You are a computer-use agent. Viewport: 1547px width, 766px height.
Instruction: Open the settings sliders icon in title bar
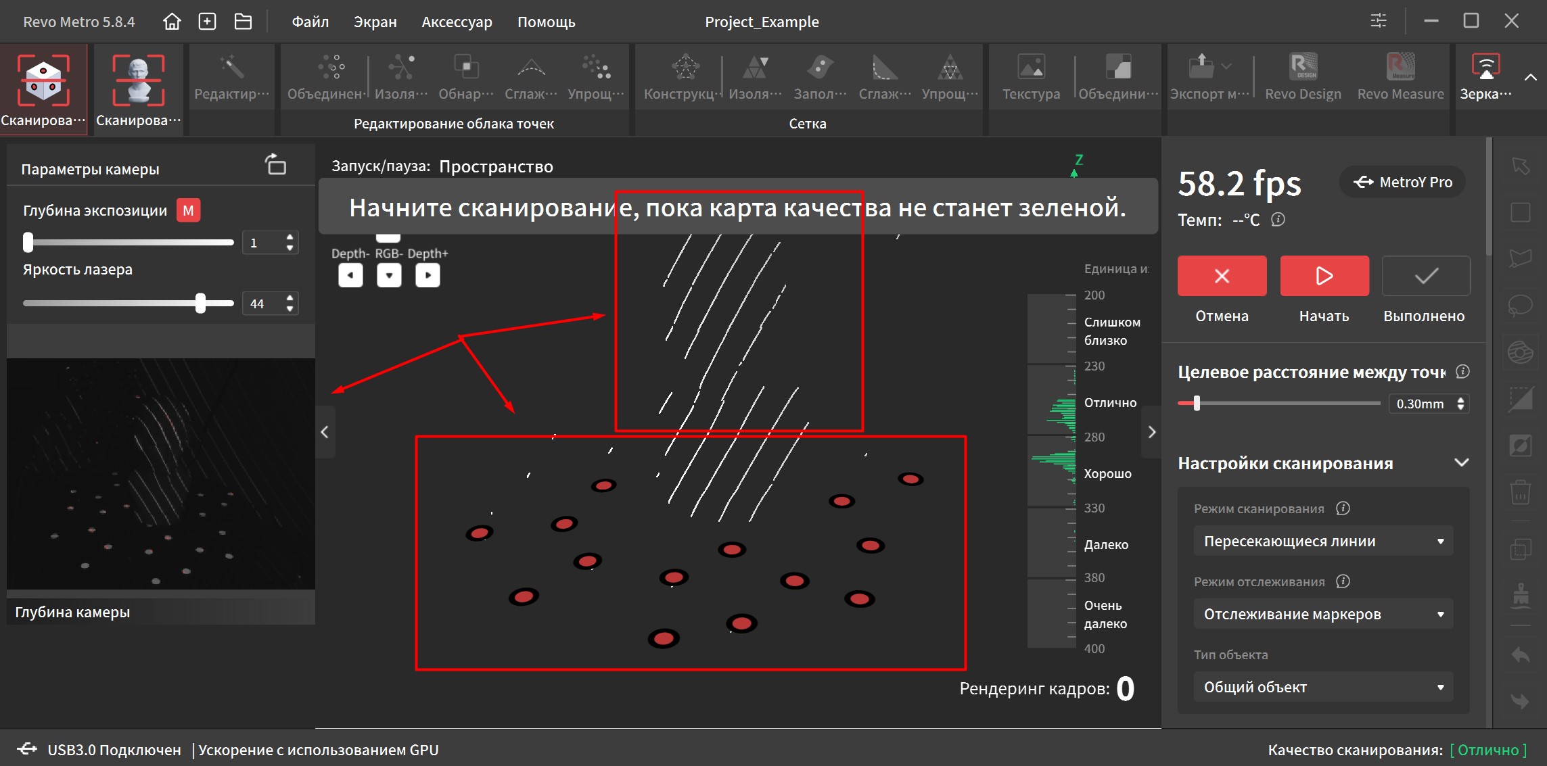tap(1378, 21)
